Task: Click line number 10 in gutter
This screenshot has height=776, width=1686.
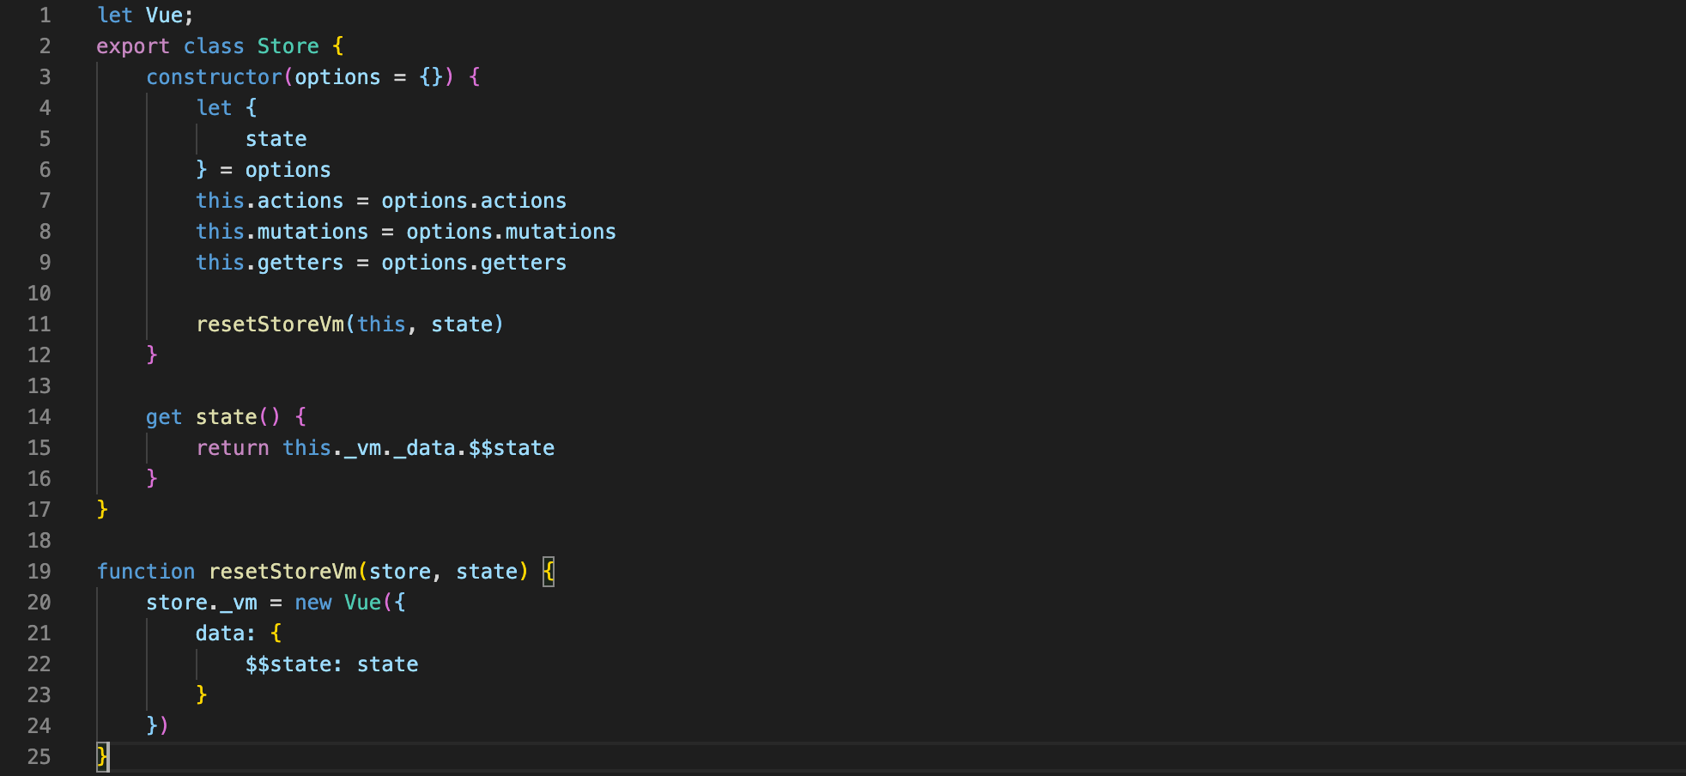Action: pos(39,294)
